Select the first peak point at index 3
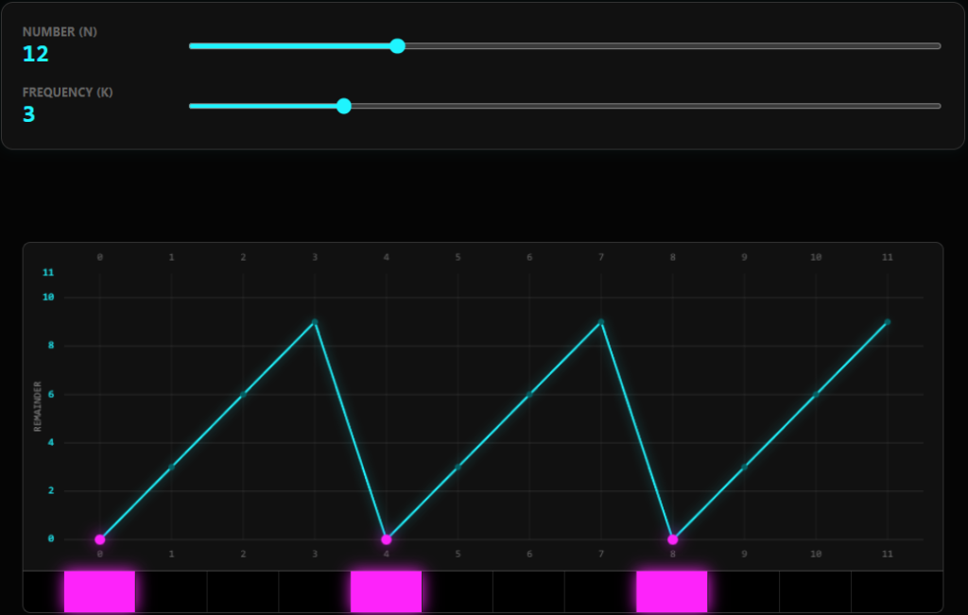This screenshot has height=615, width=968. pyautogui.click(x=315, y=322)
